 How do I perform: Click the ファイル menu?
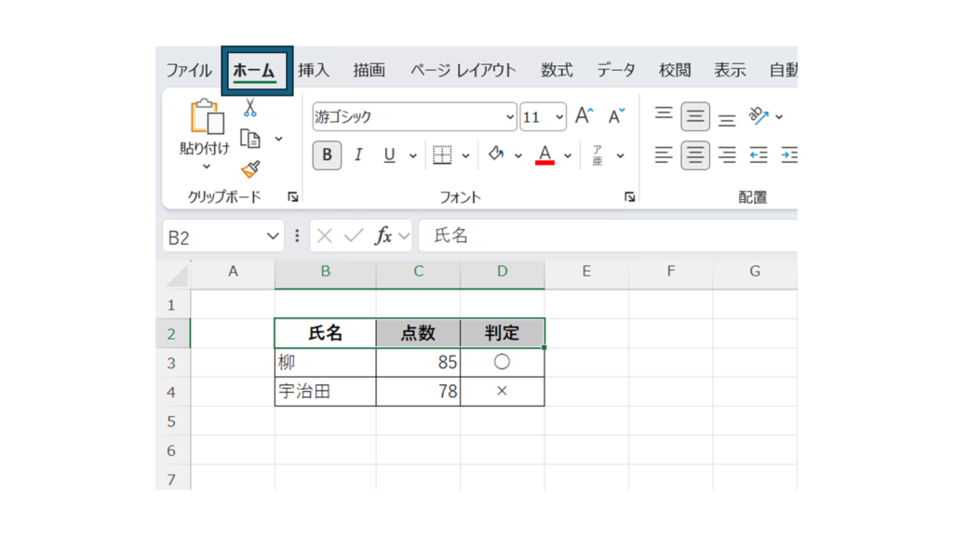pyautogui.click(x=189, y=71)
